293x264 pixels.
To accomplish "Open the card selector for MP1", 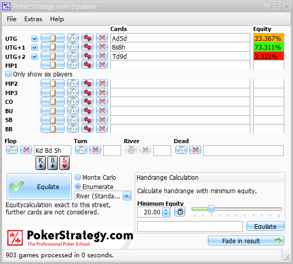I will pyautogui.click(x=73, y=65).
